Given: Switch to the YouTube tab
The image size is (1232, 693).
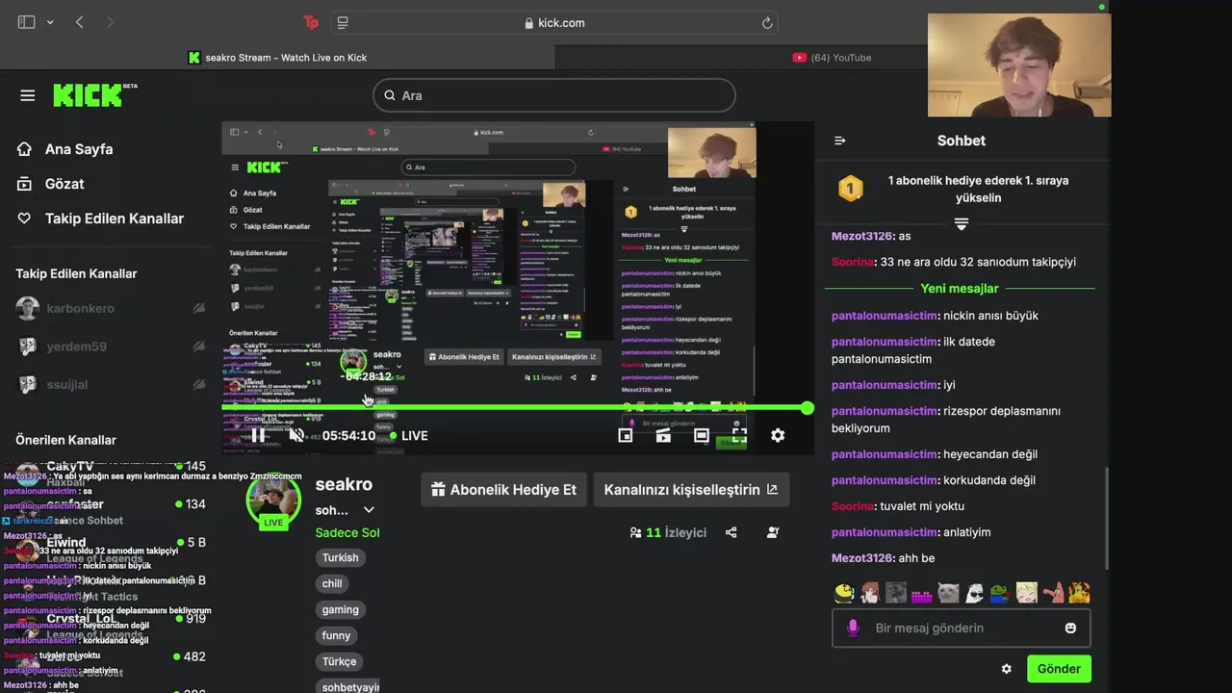Looking at the screenshot, I should [832, 58].
